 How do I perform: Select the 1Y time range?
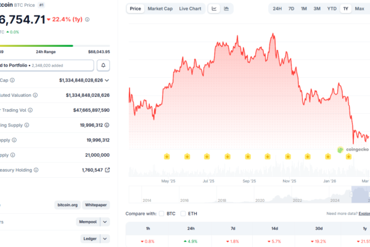coord(345,9)
